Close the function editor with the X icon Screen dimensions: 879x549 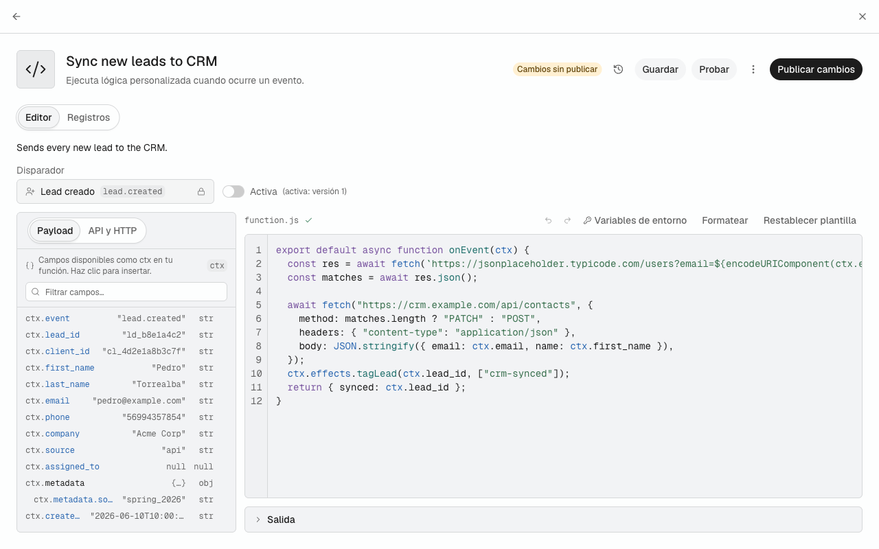coord(863,16)
